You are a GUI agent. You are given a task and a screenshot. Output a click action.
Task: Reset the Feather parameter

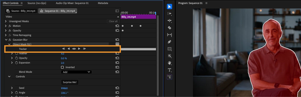click(x=117, y=53)
